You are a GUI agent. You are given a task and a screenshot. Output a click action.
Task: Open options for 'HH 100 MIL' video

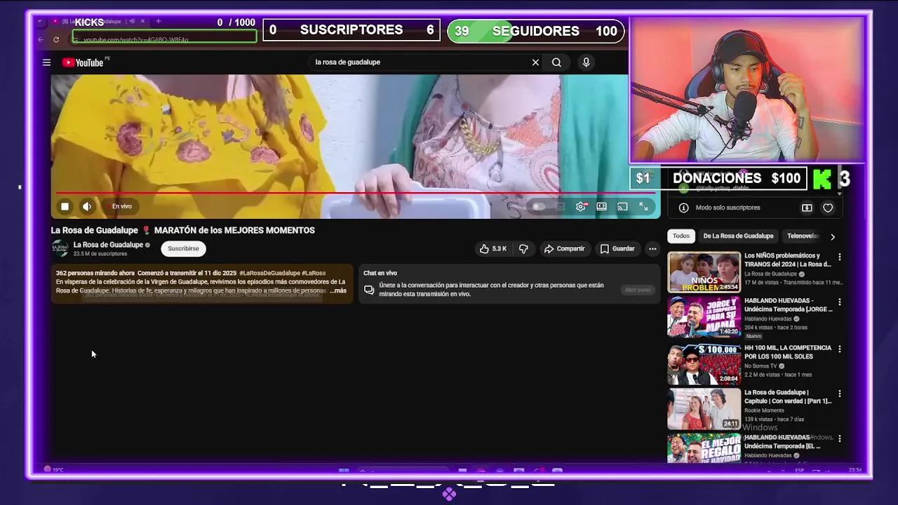click(839, 349)
